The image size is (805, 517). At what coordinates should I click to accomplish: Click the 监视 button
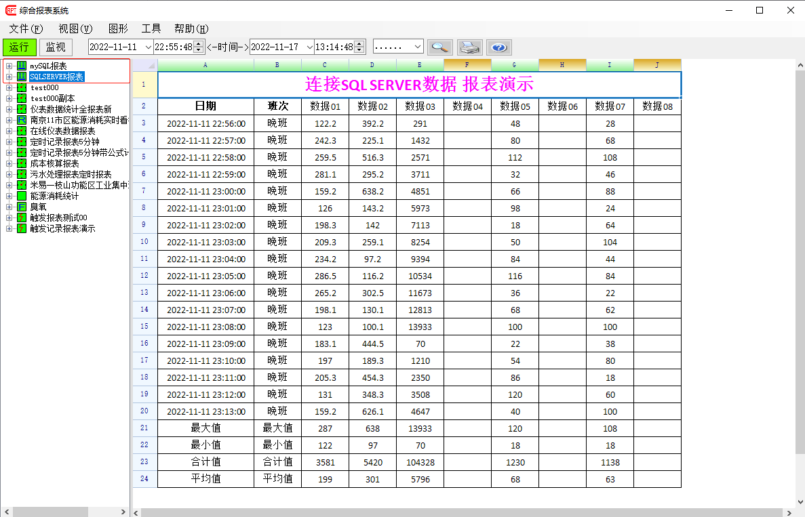[x=56, y=47]
